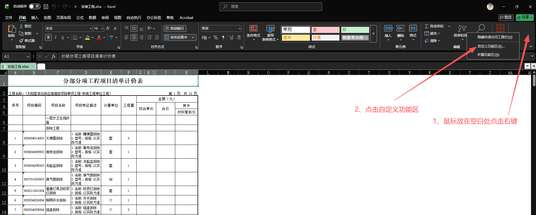Open the font size dropdown showing 16

point(99,28)
